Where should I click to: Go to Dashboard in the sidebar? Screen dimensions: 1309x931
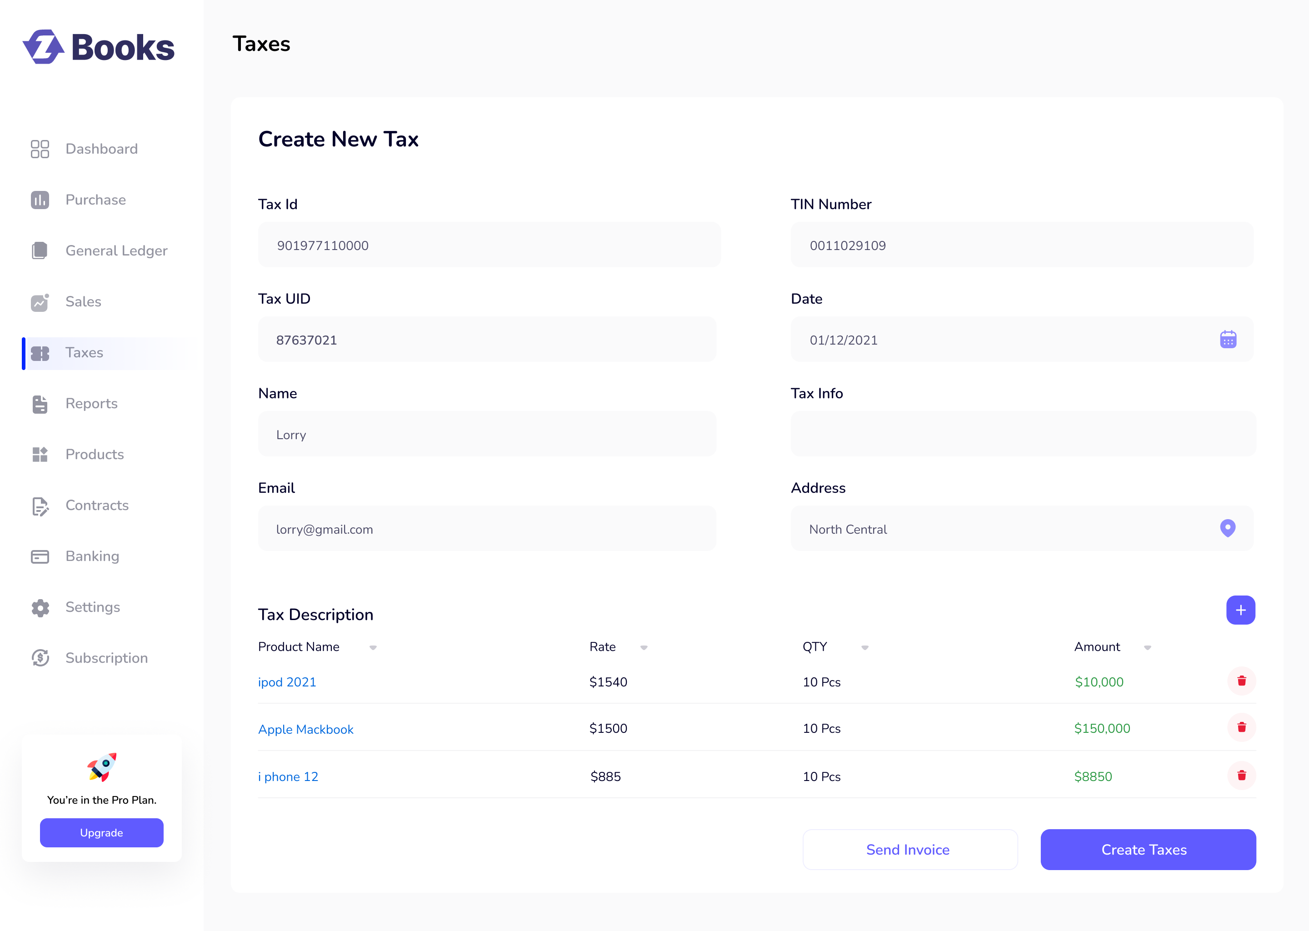[x=101, y=149]
